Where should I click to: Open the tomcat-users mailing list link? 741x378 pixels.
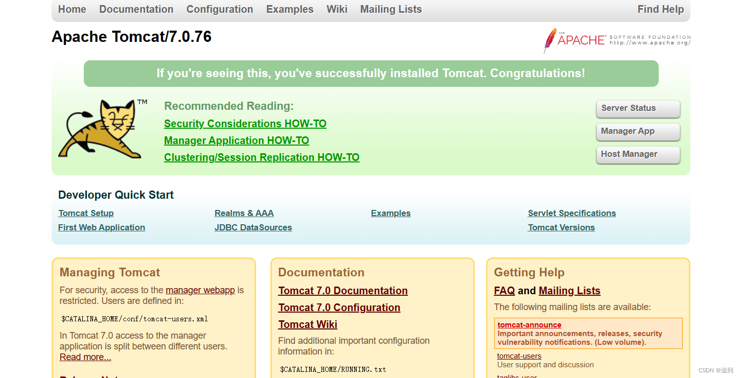[519, 356]
